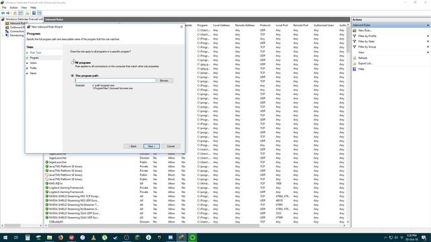
Task: Proceed with the Next button
Action: coord(152,147)
